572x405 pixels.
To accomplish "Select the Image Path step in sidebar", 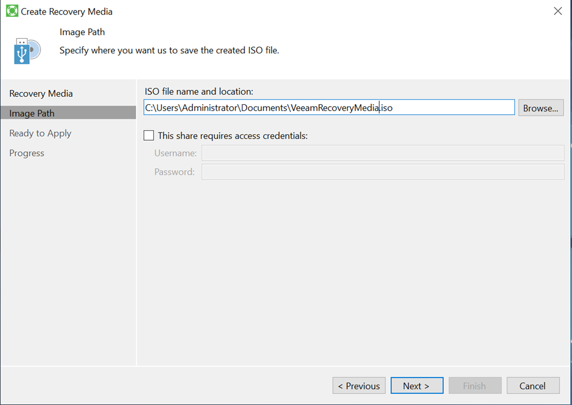I will pyautogui.click(x=32, y=113).
